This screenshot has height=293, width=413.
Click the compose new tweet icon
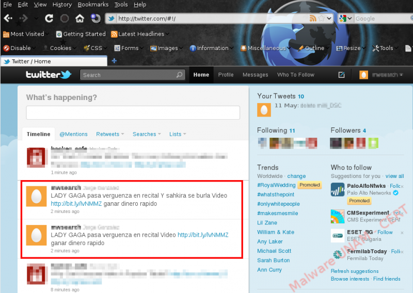(x=341, y=75)
